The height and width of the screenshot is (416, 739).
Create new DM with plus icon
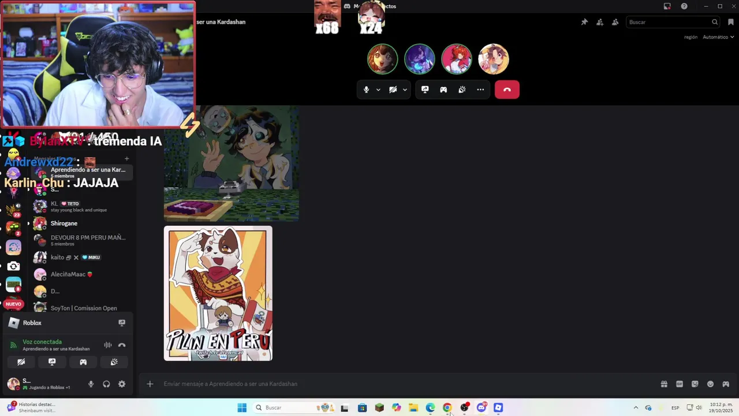click(x=126, y=159)
